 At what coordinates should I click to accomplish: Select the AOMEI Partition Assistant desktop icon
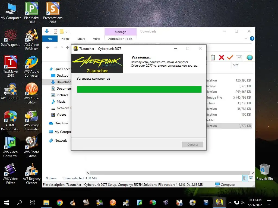tap(11, 120)
